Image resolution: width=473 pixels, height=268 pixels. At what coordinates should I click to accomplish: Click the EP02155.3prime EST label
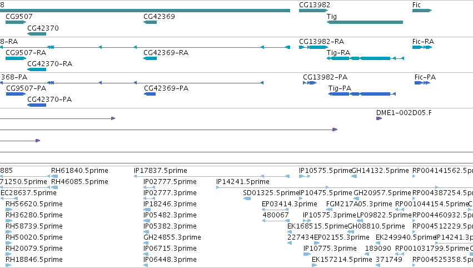point(341,237)
